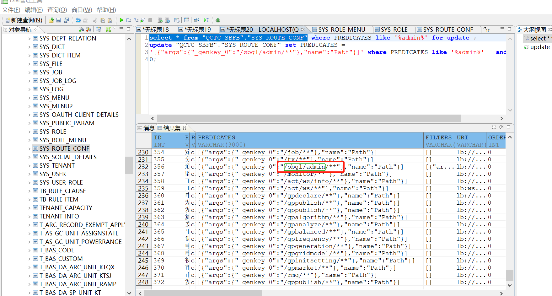Screen dimensions: 552x296
Task: Open the Object Navigator view menu triangle
Action: pyautogui.click(x=115, y=28)
